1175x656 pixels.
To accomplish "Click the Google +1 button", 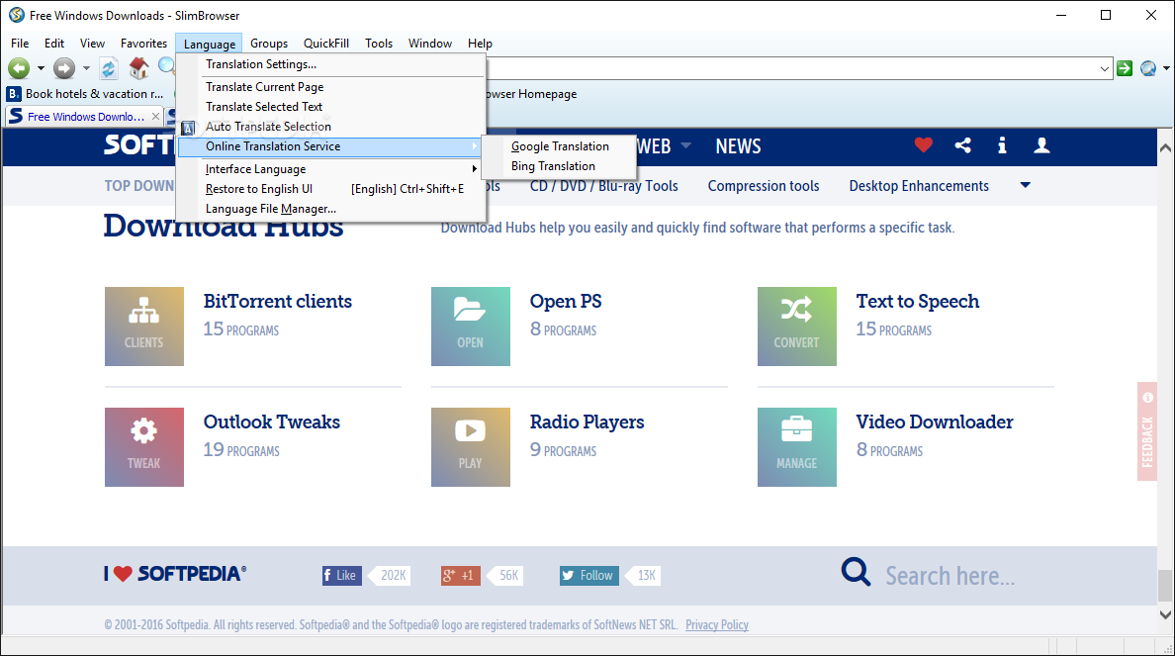I will pos(460,575).
